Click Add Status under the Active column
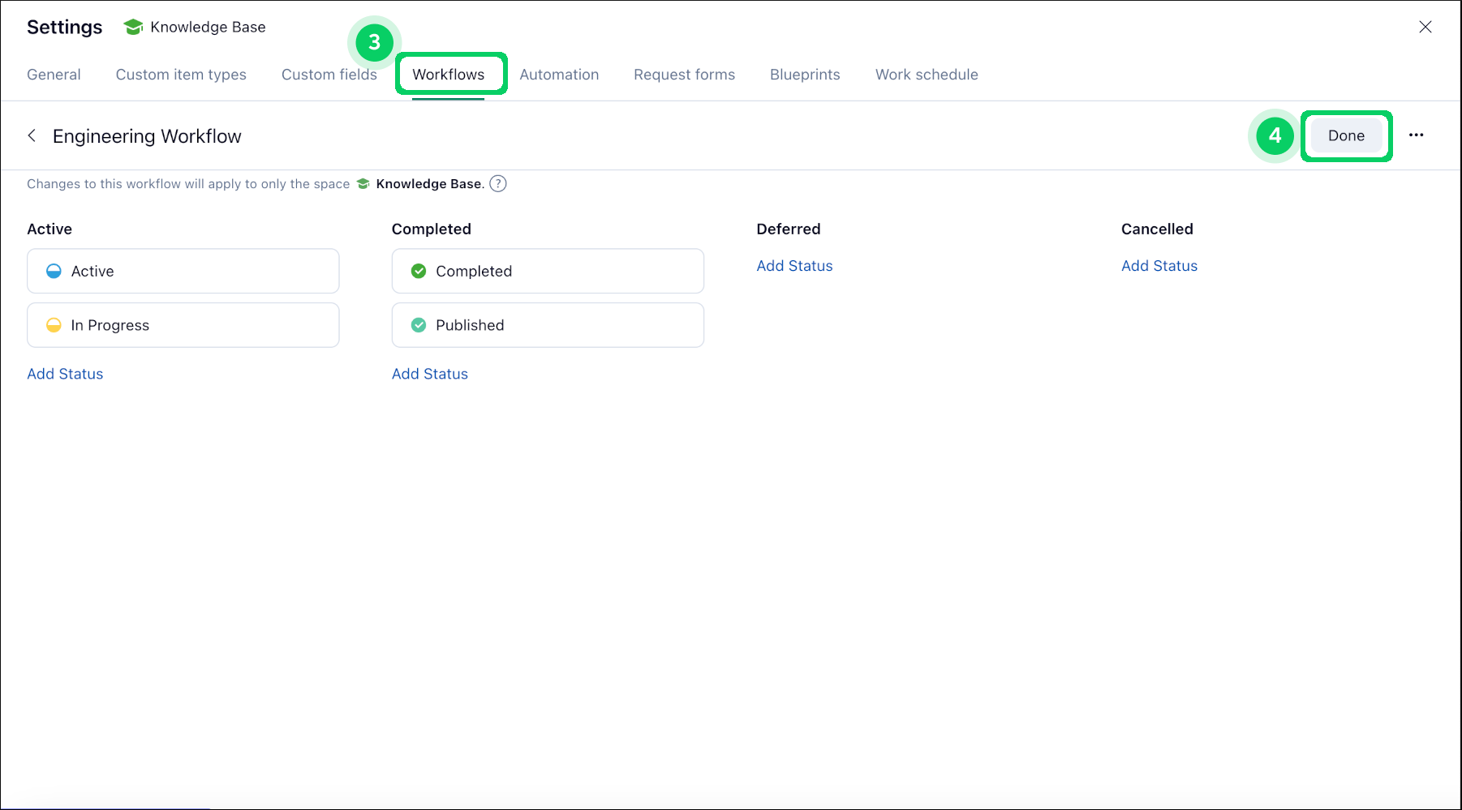This screenshot has height=810, width=1462. click(x=65, y=374)
